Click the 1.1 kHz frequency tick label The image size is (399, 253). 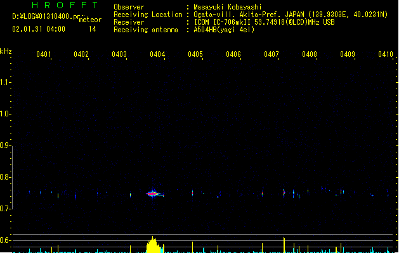pos(4,82)
